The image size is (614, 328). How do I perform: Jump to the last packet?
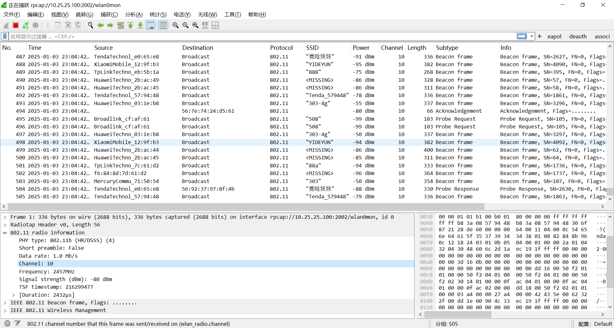pyautogui.click(x=140, y=25)
